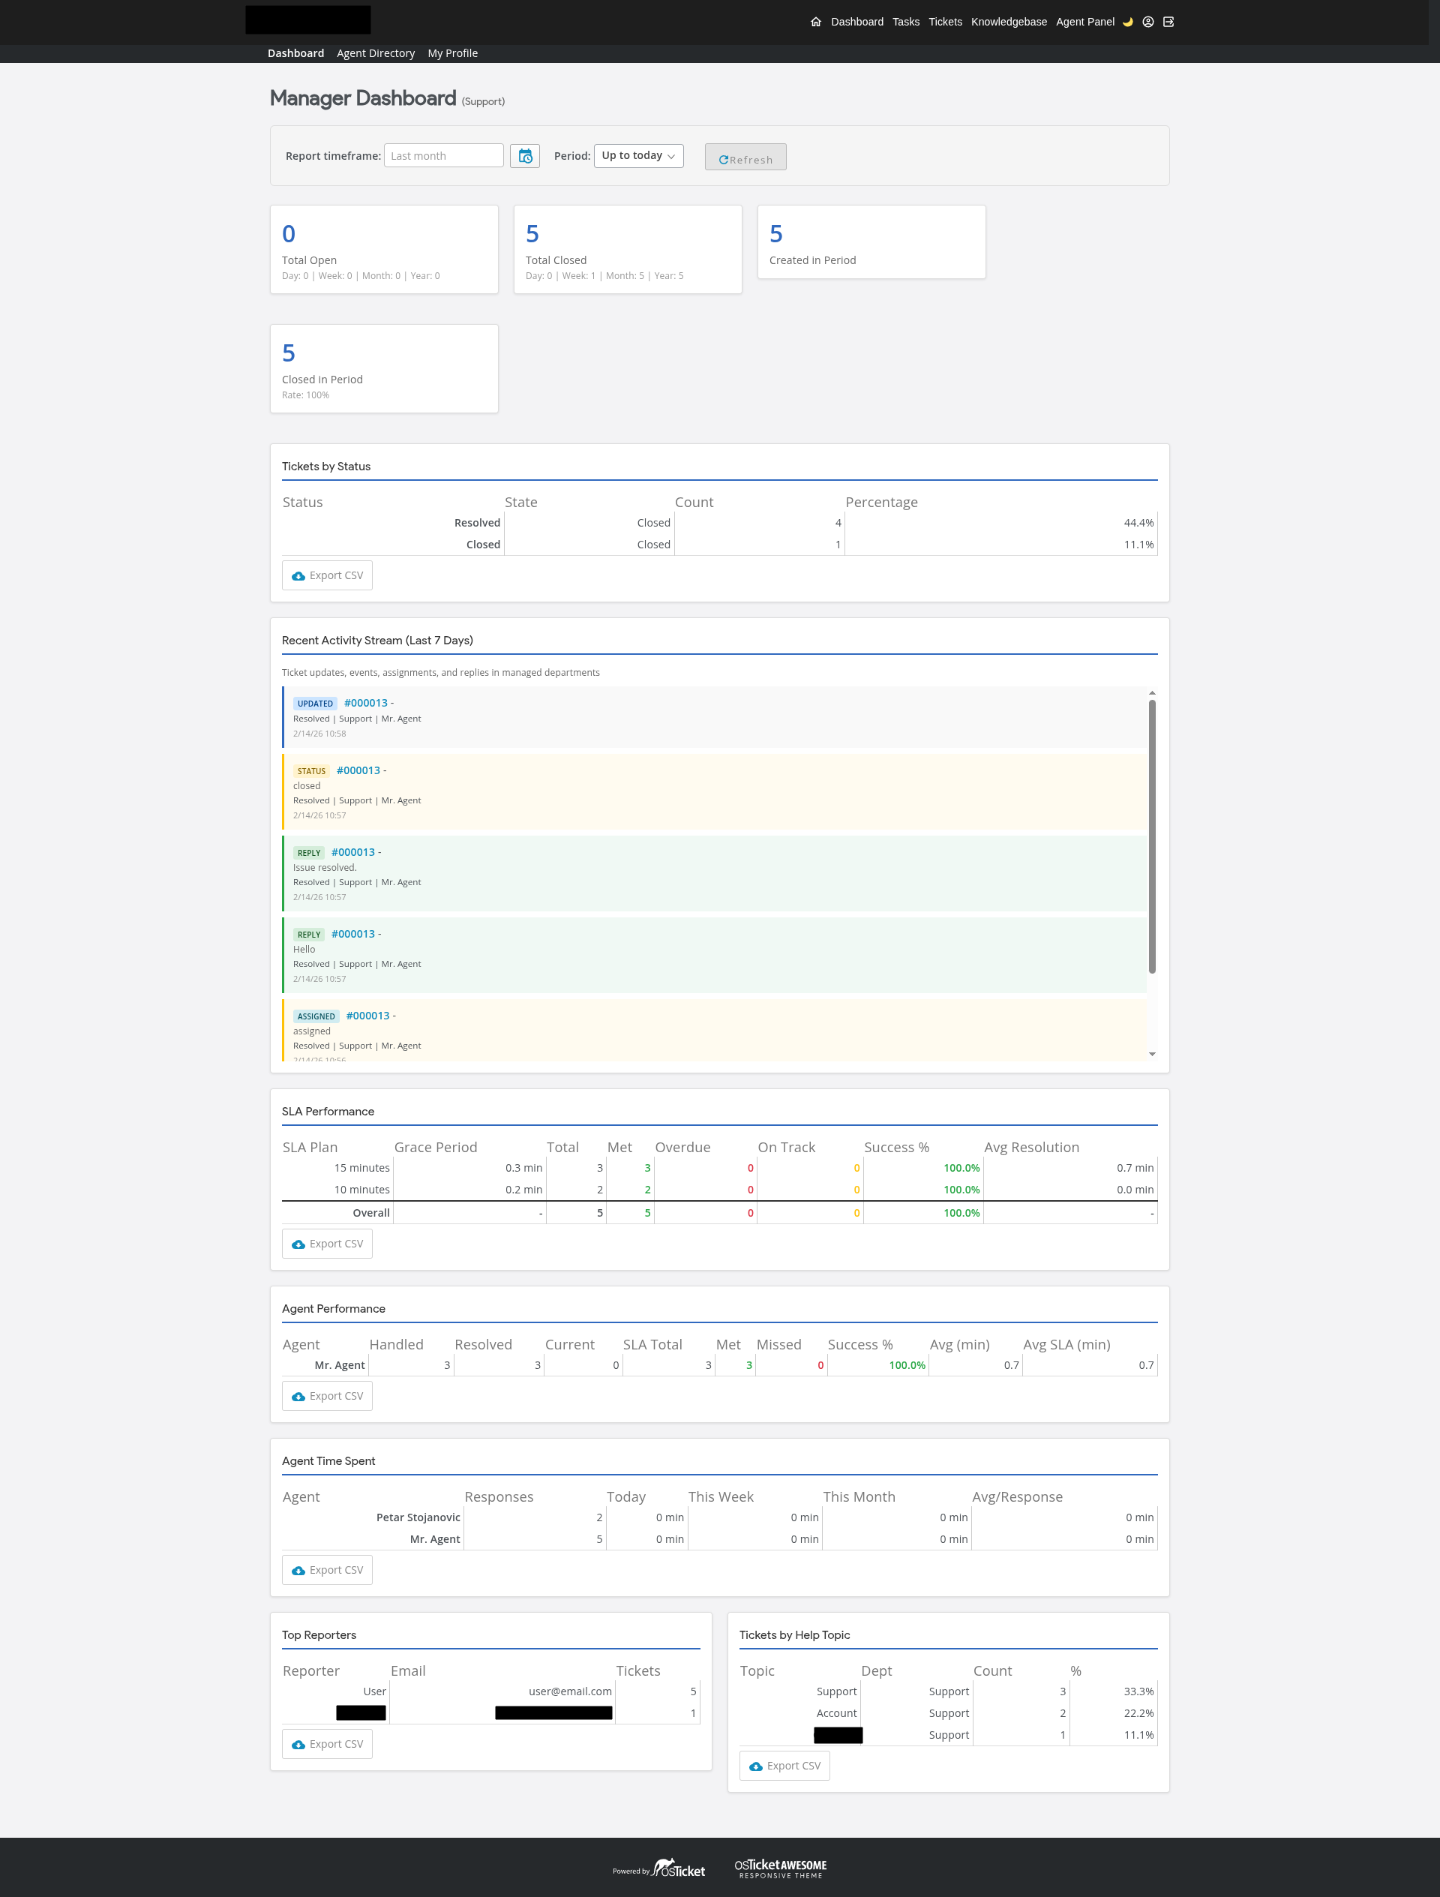Image resolution: width=1440 pixels, height=1897 pixels.
Task: Open the Agent Directory tab
Action: point(376,53)
